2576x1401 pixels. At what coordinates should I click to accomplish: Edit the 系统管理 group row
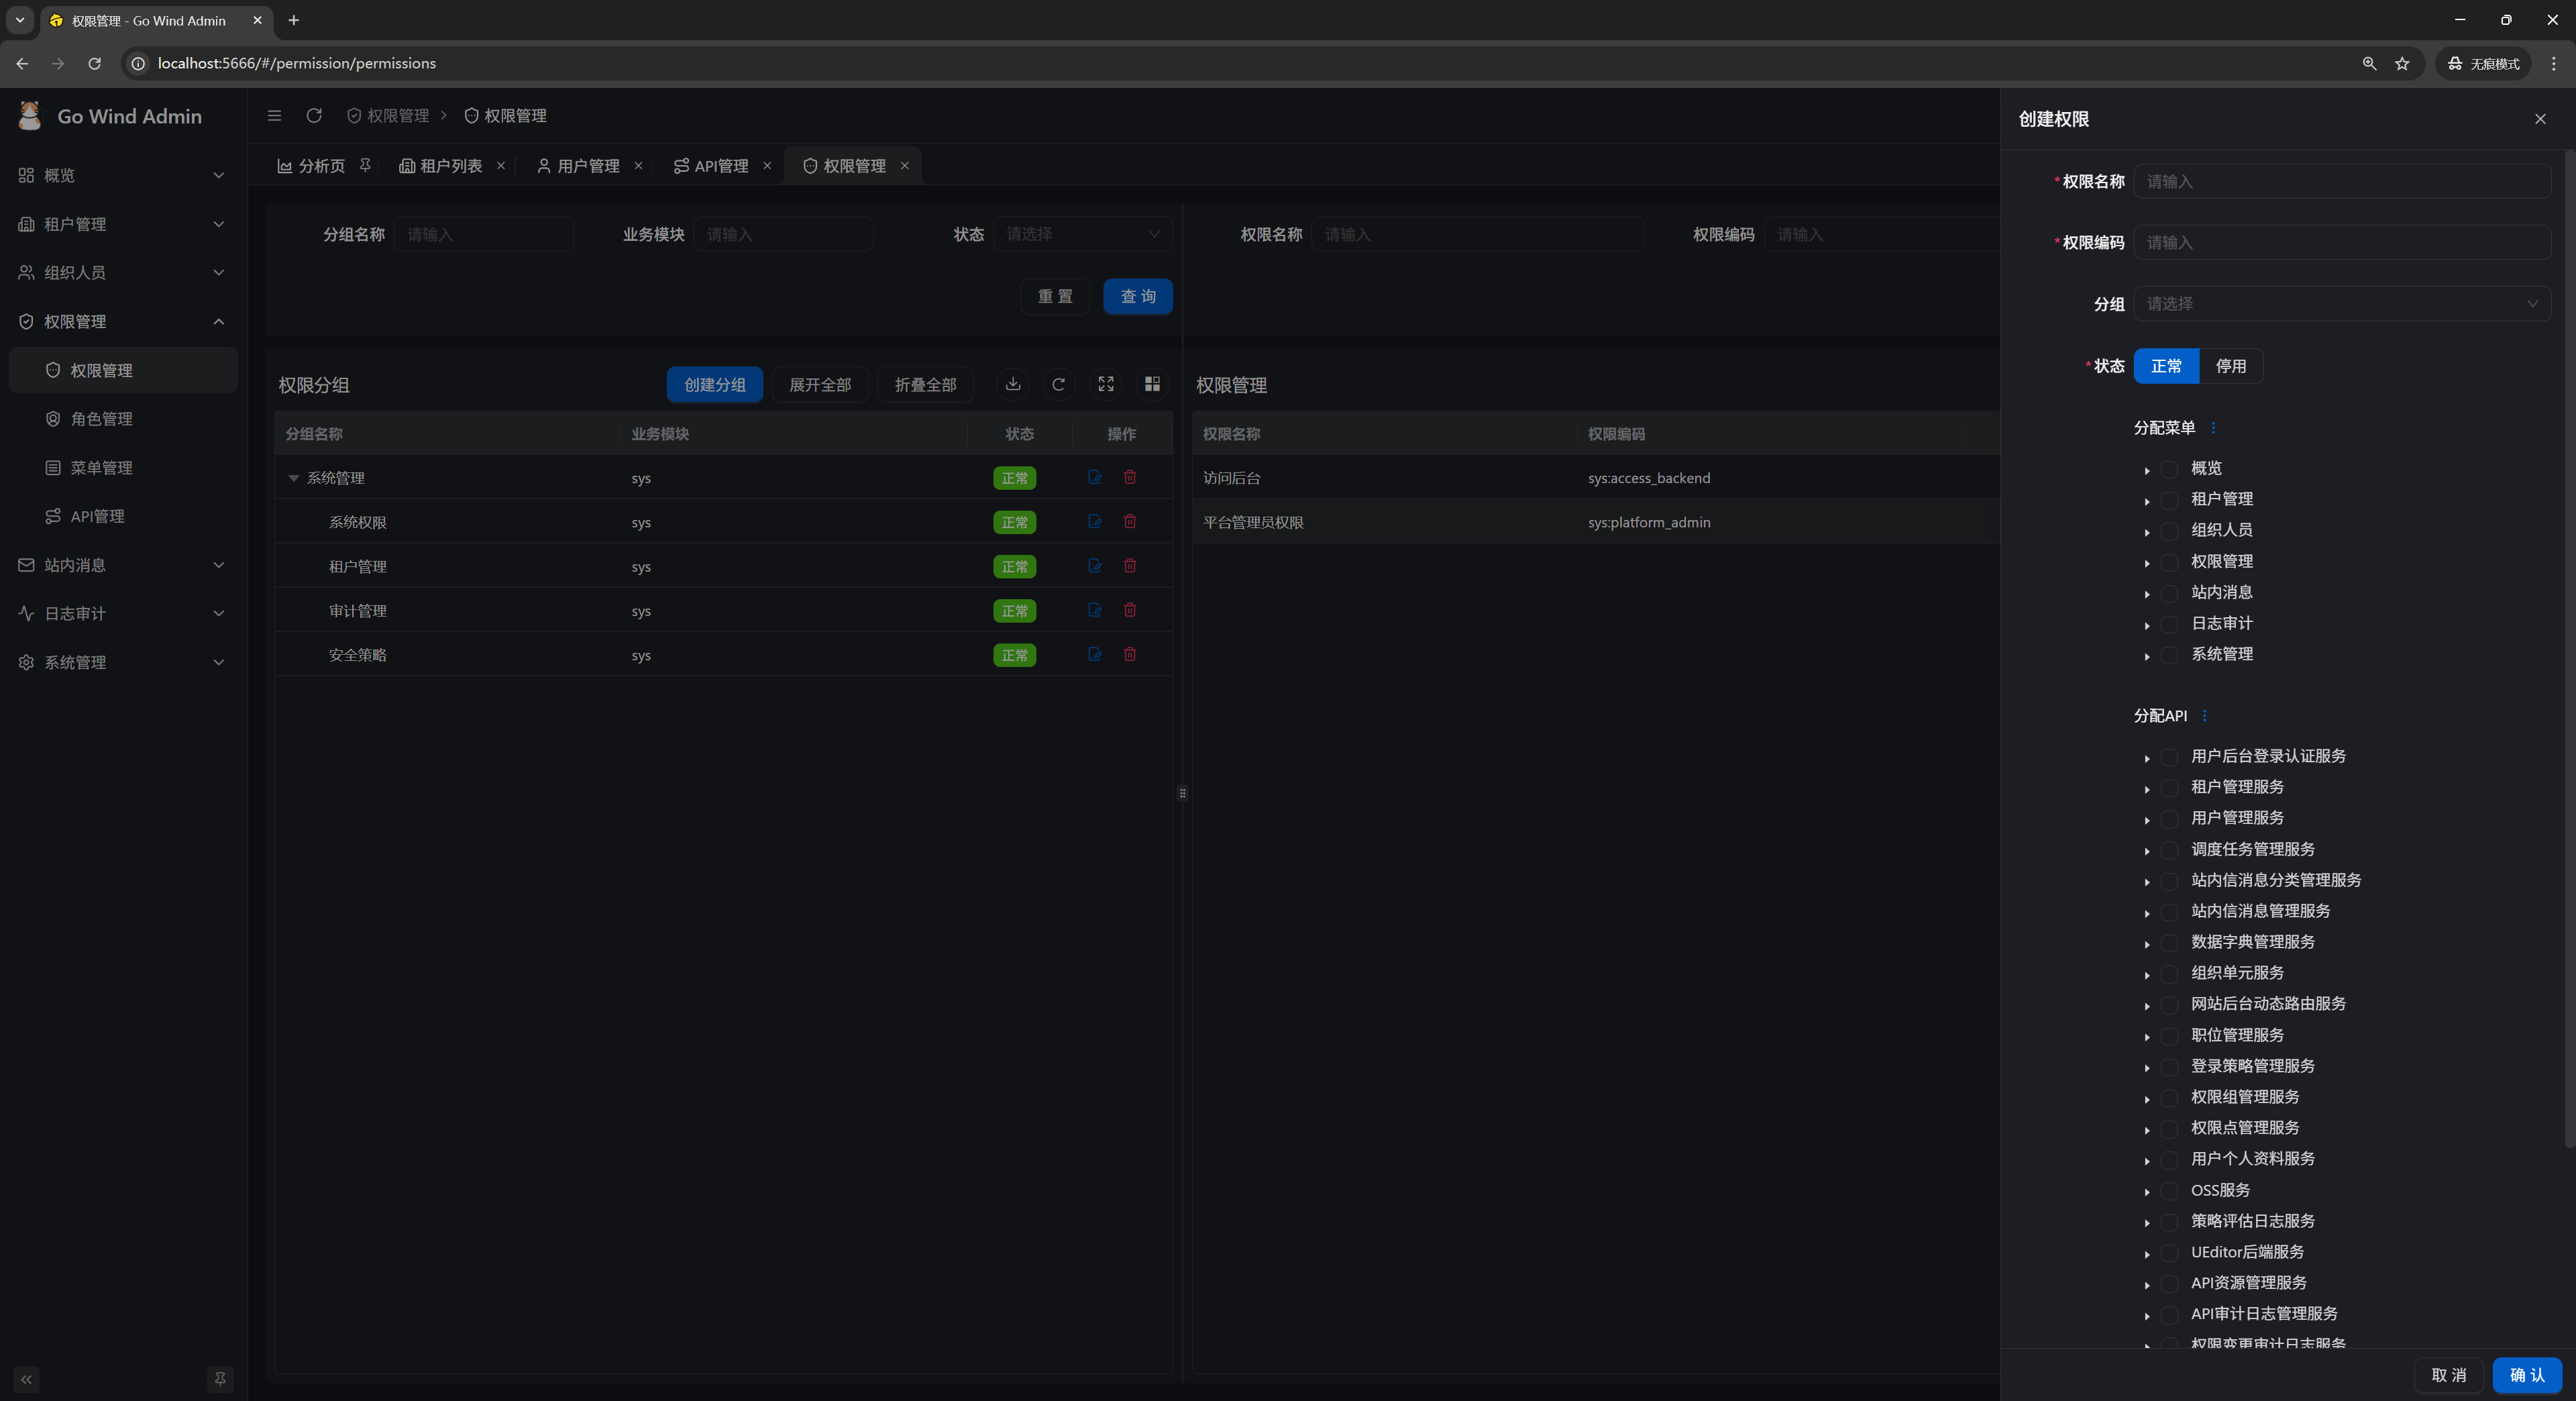[x=1095, y=477]
